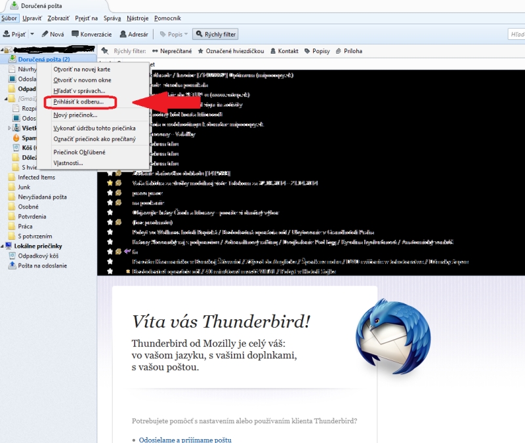Toggle the Popisy tags filter
525x443 pixels.
317,51
